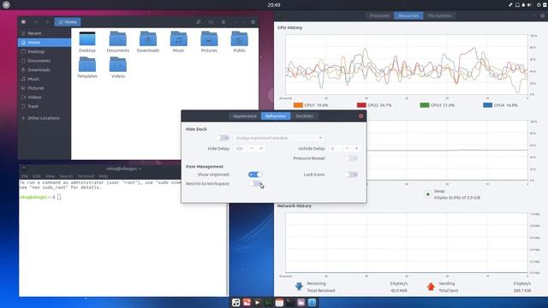
Task: Toggle the list/grid view icon in Files
Action: pos(211,22)
